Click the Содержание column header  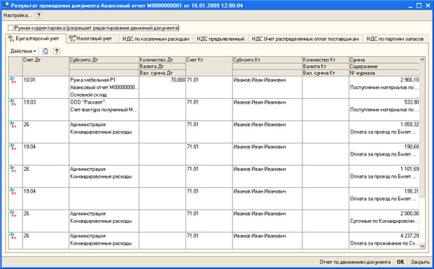[384, 67]
